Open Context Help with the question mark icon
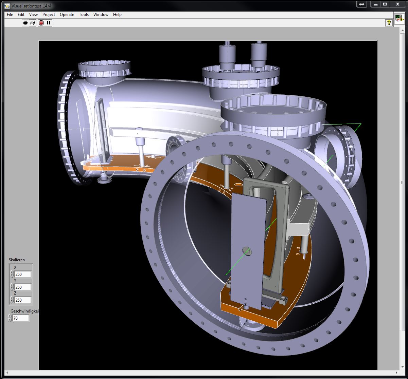 pyautogui.click(x=389, y=23)
